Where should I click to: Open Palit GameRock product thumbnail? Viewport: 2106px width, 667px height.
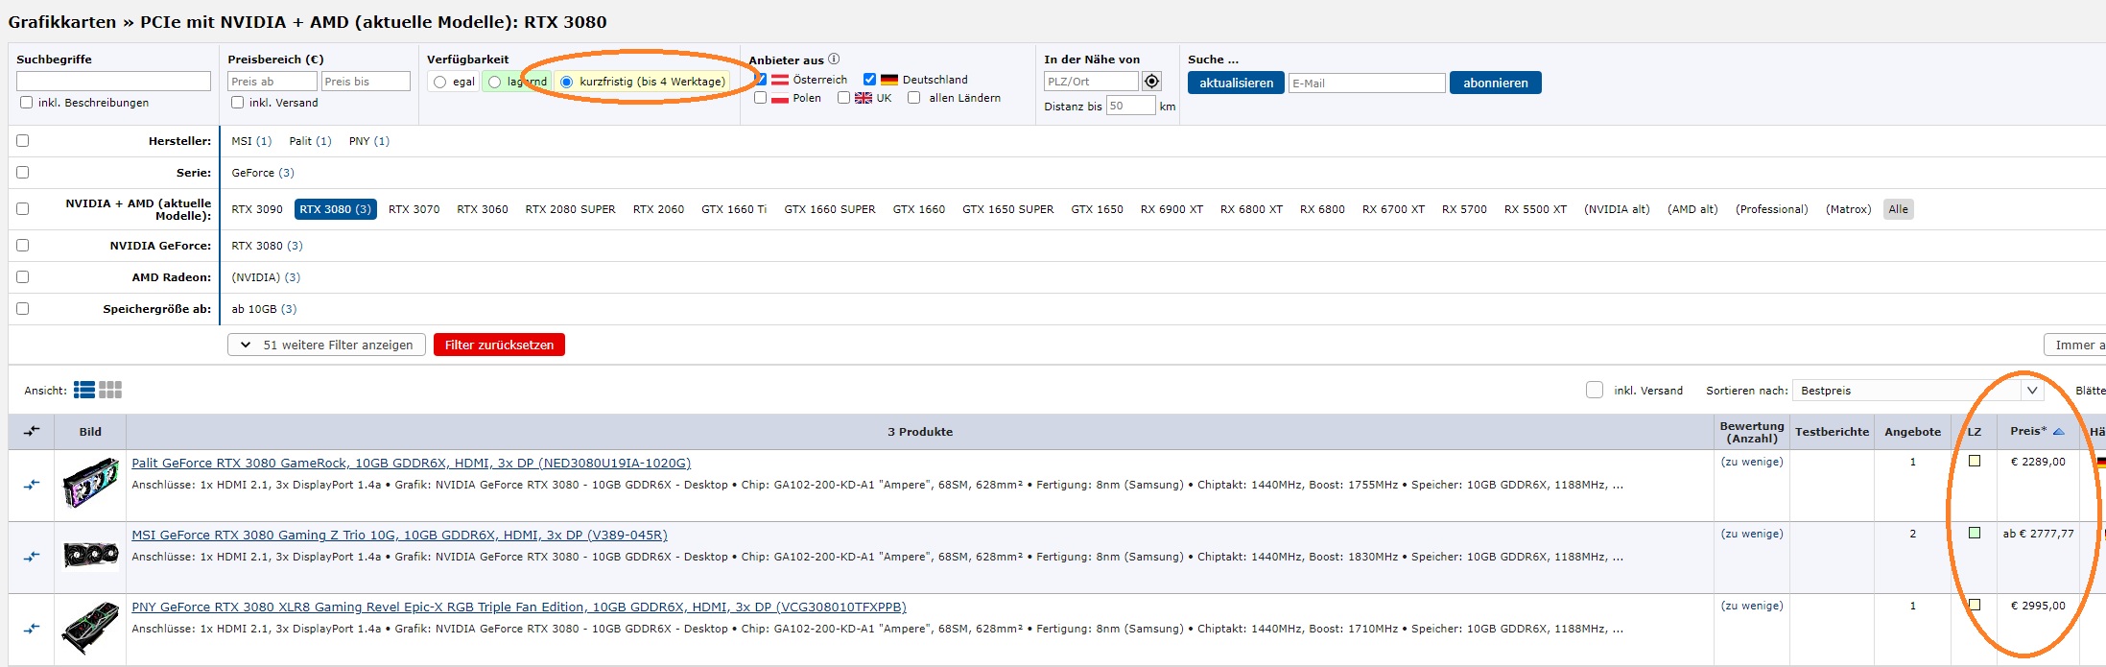click(90, 484)
